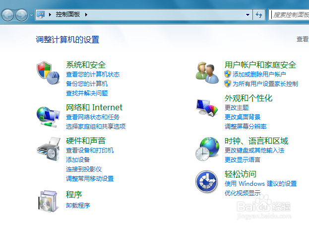Open 程序 category heading
Viewport: 309px width, 227px height.
(x=74, y=194)
